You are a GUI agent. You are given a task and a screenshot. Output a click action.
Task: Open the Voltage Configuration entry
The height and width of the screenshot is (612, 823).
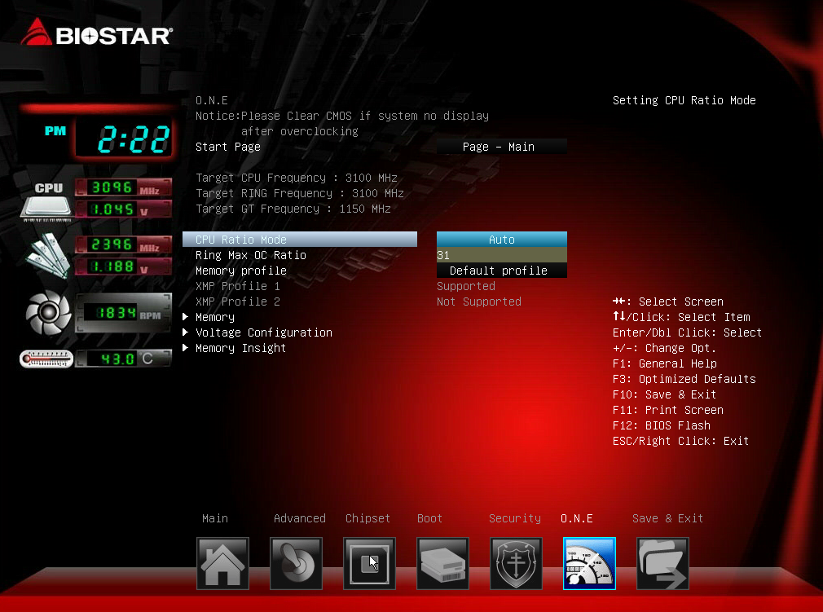[264, 332]
